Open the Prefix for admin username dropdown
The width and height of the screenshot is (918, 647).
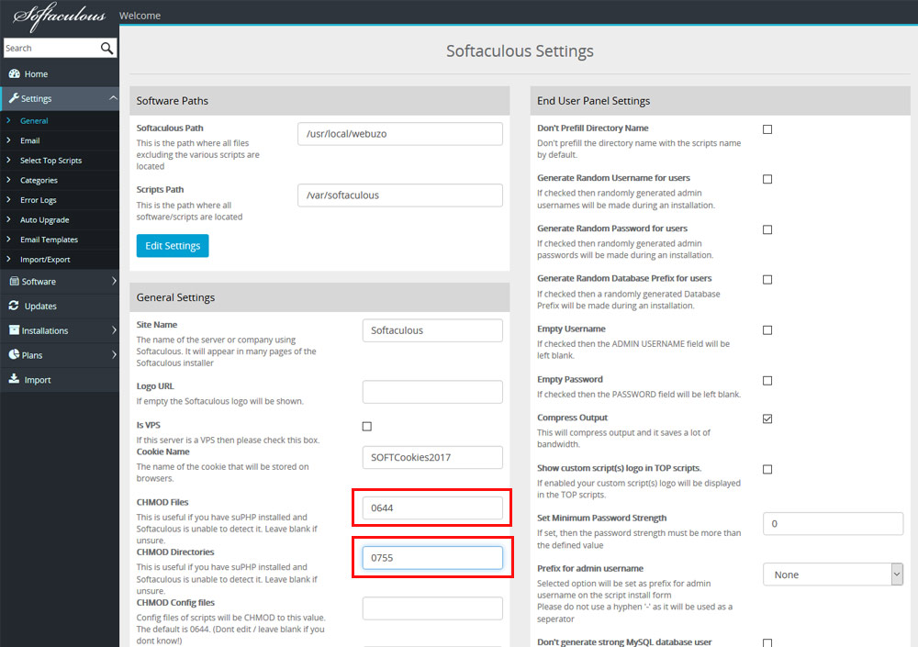tap(833, 574)
